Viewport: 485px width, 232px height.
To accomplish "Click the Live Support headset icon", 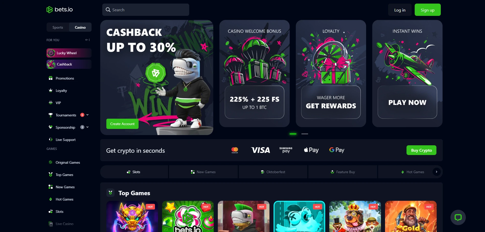I will pos(51,139).
